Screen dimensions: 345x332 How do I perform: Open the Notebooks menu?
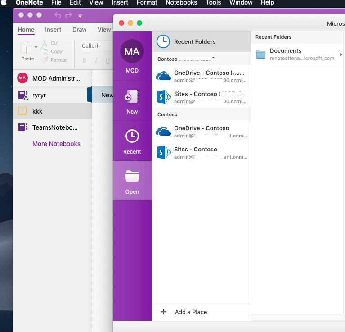pyautogui.click(x=181, y=3)
